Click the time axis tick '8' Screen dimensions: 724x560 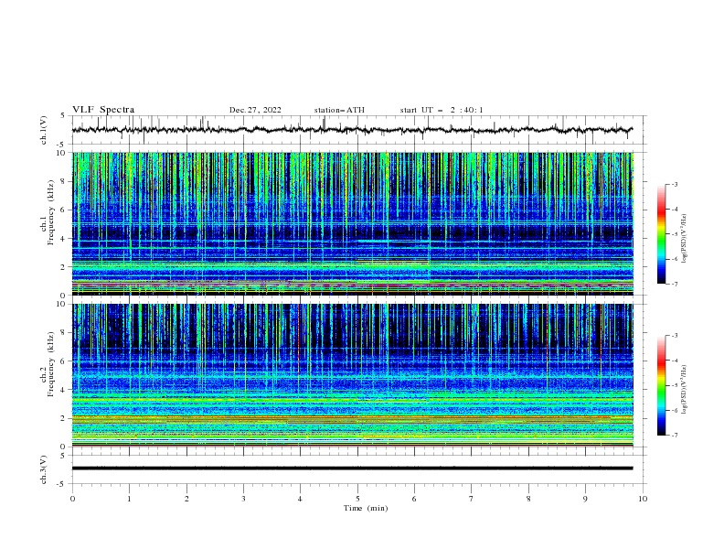point(528,499)
